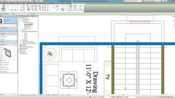175x98 pixels.
Task: Click the Properties icon in ribbon
Action: coord(3,10)
